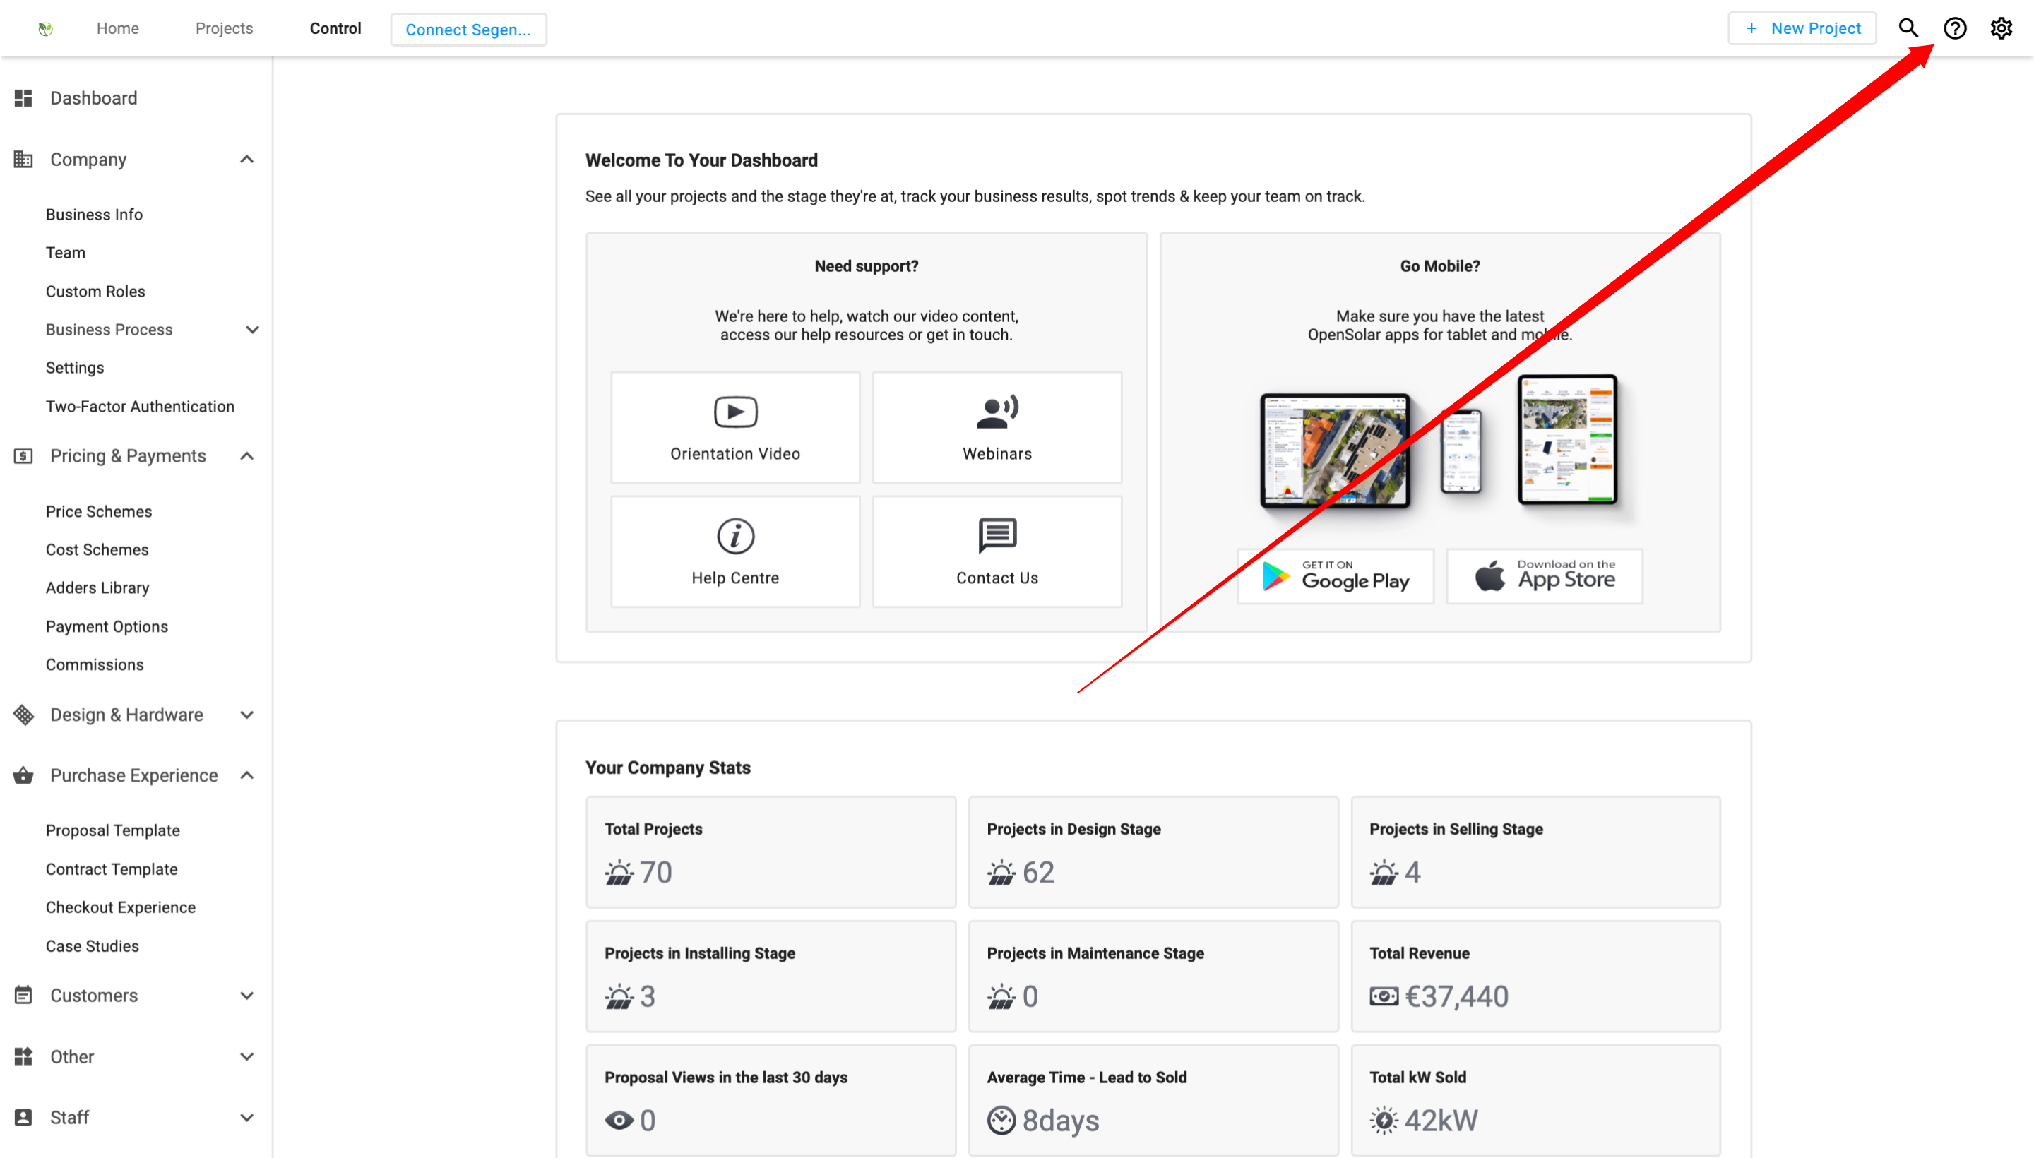Screen dimensions: 2034x1158
Task: Open Checkout Experience
Action: [x=120, y=907]
